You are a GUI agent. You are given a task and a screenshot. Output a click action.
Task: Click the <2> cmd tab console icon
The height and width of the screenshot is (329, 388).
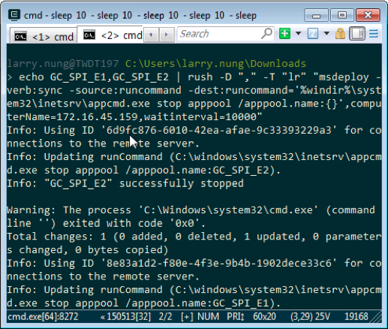click(x=89, y=35)
